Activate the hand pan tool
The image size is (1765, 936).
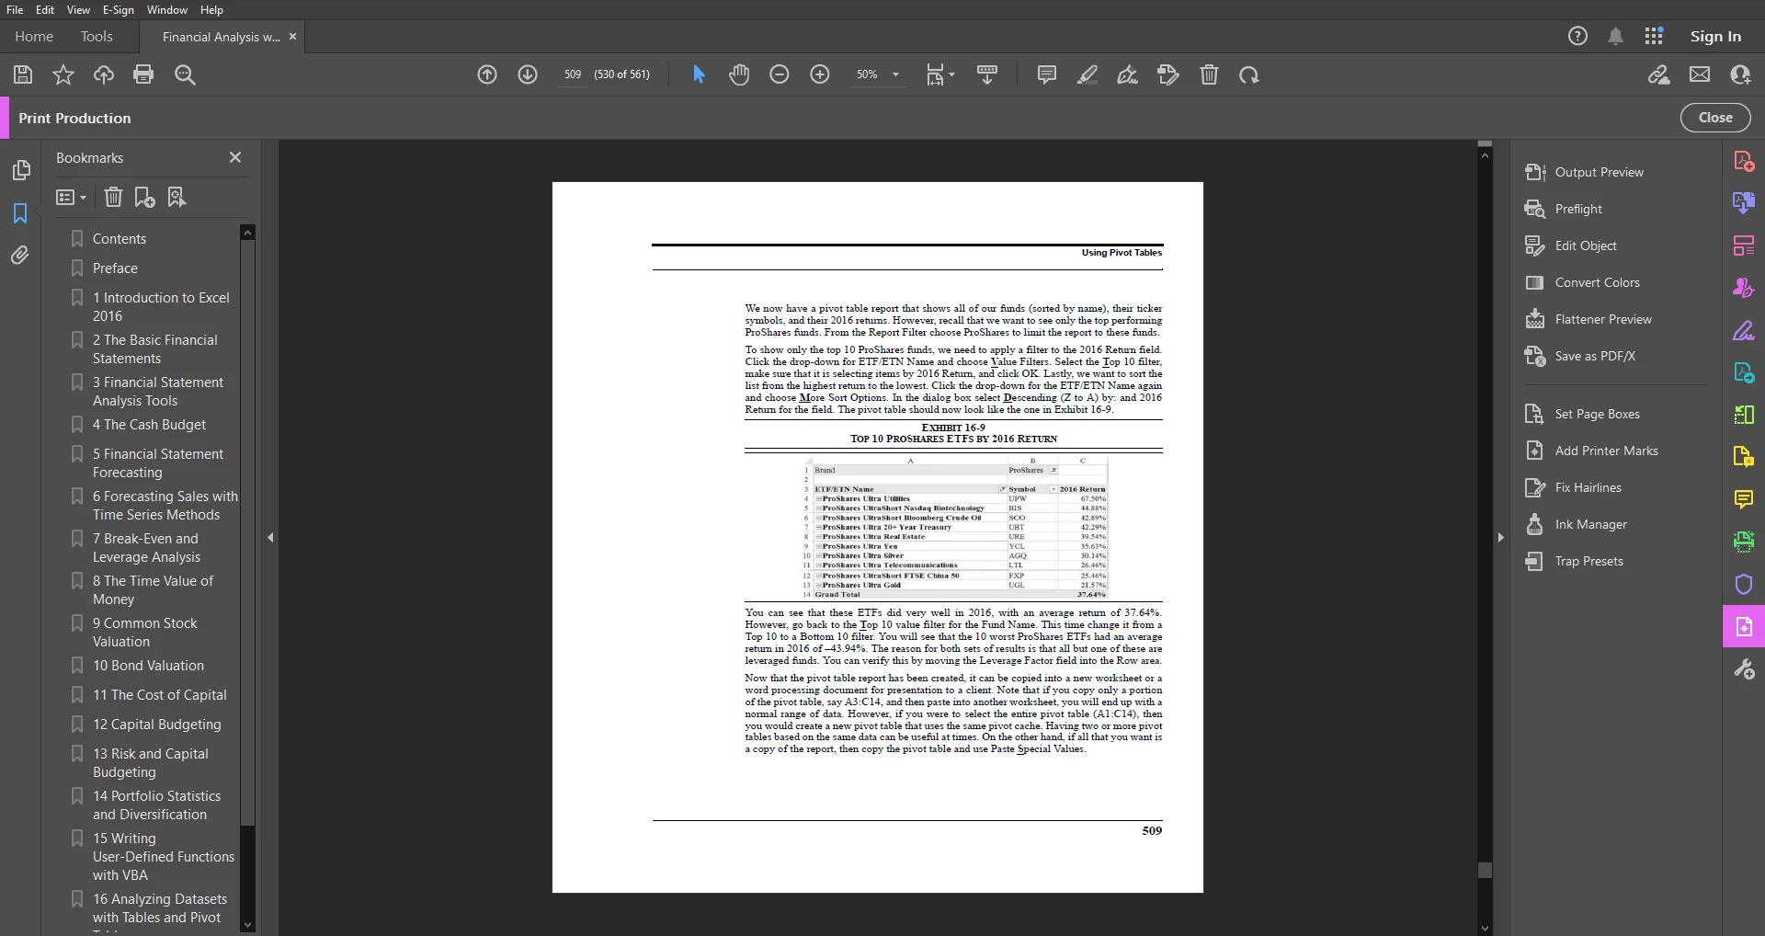(739, 74)
